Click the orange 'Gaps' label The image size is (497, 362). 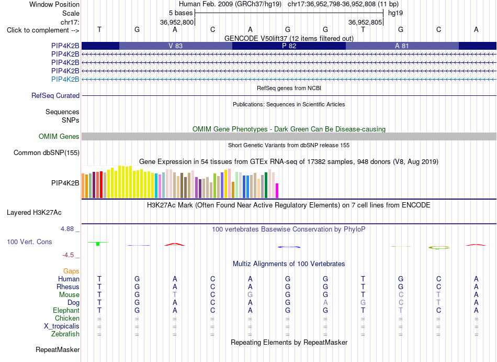[x=71, y=271]
